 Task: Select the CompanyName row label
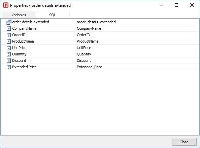point(24,28)
